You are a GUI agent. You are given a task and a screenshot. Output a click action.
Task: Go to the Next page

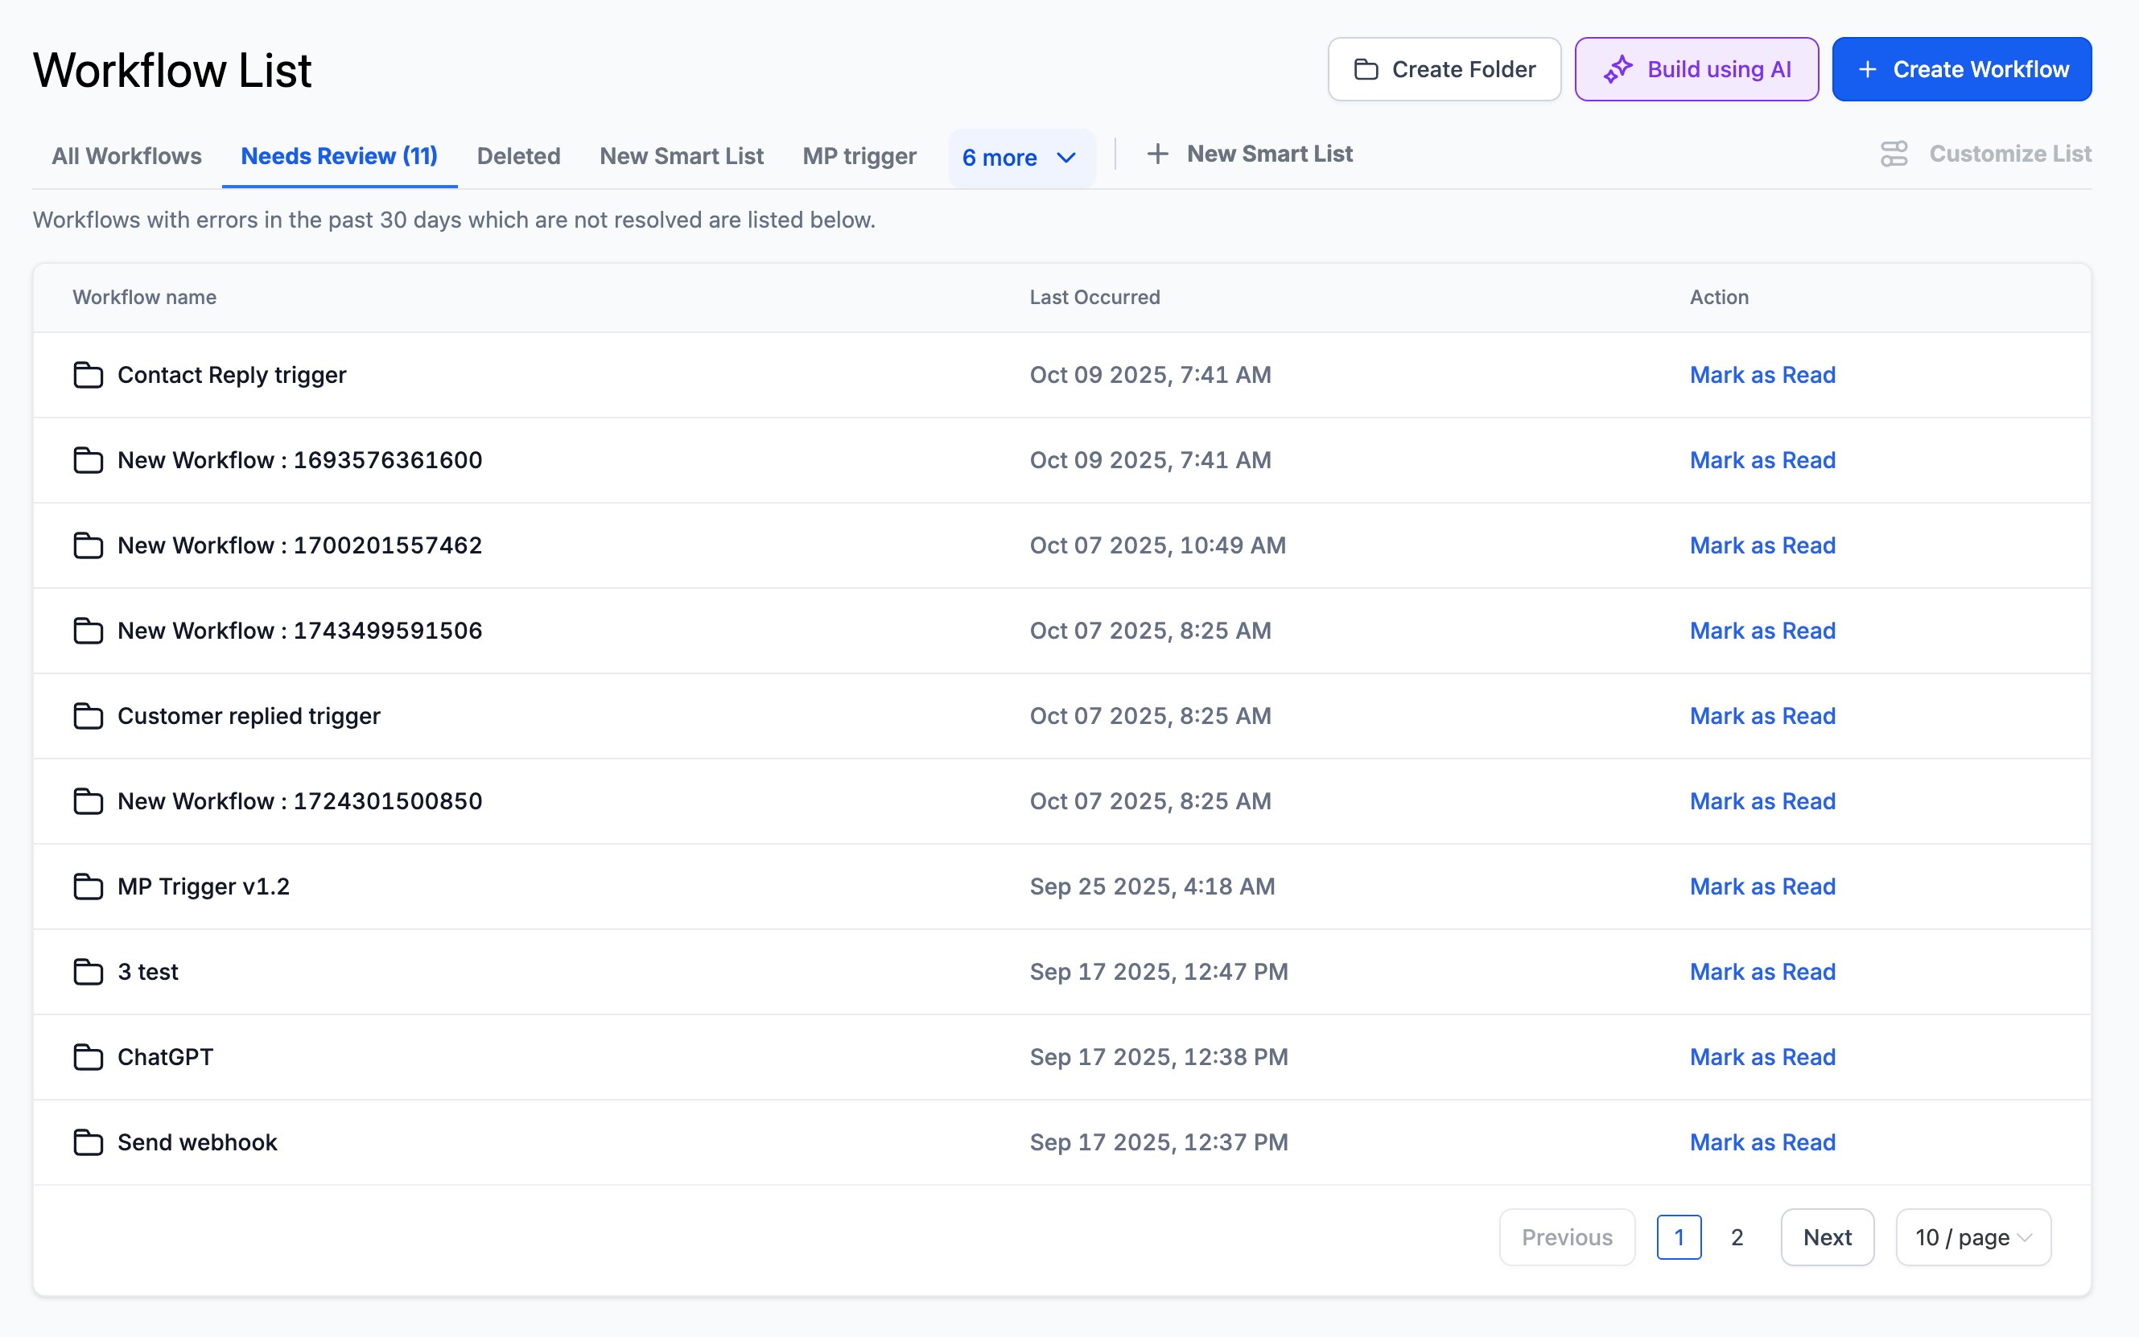coord(1827,1237)
